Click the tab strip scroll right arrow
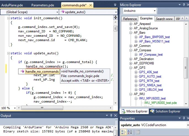The image size is (189, 136). (x=187, y=18)
